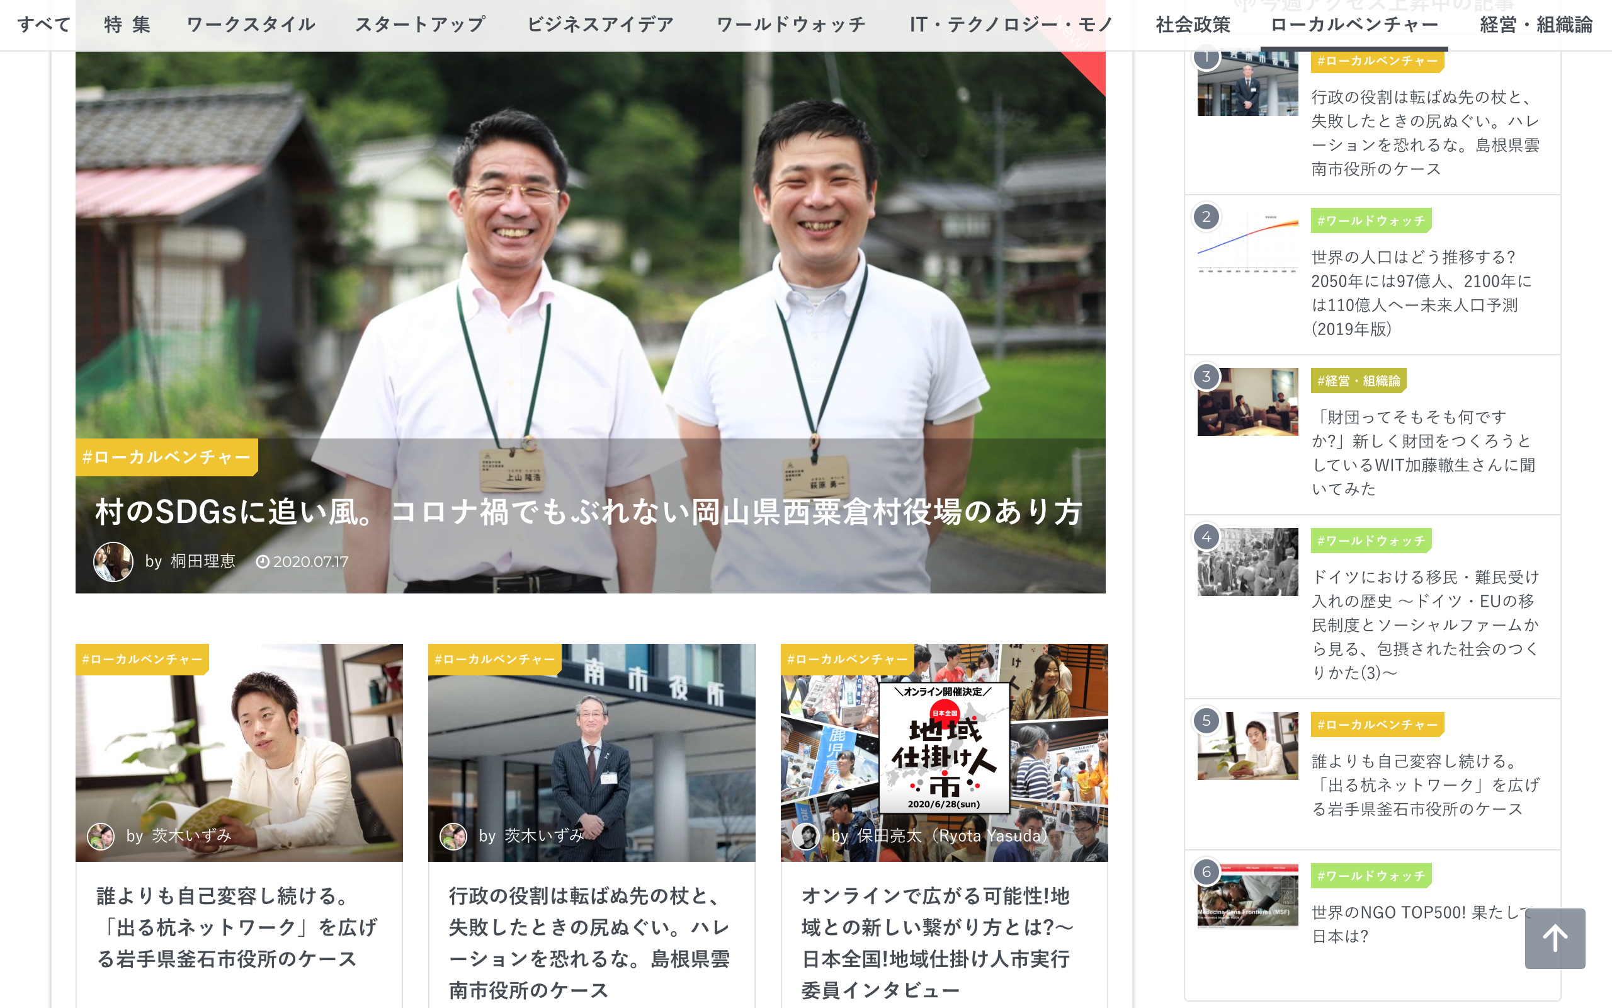Click author name 桐田理恵 on hero
Screen dimensions: 1612x1008
203,561
